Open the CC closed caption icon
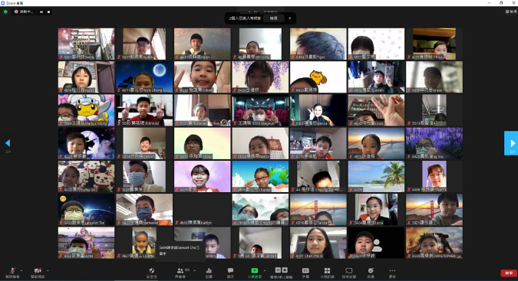Image resolution: width=518 pixels, height=281 pixels. click(305, 273)
